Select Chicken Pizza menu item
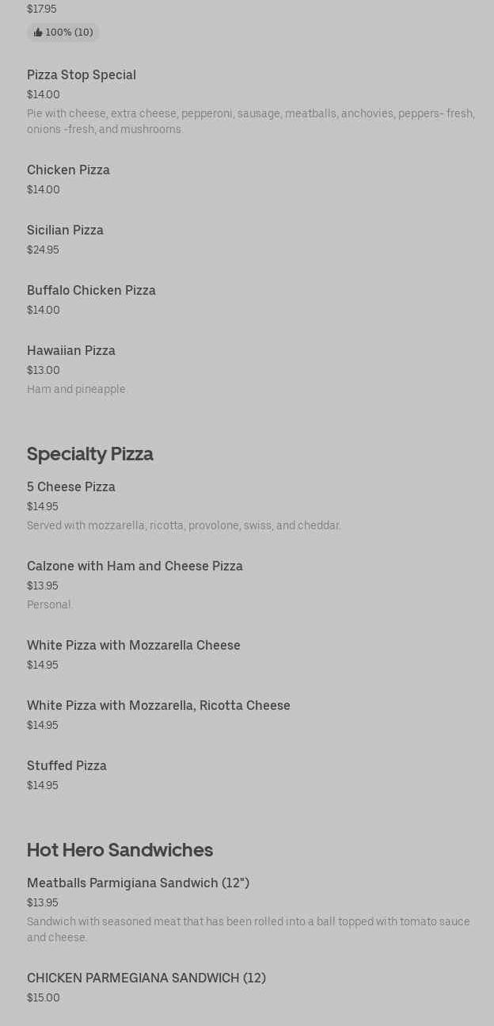The width and height of the screenshot is (494, 1026). [69, 170]
